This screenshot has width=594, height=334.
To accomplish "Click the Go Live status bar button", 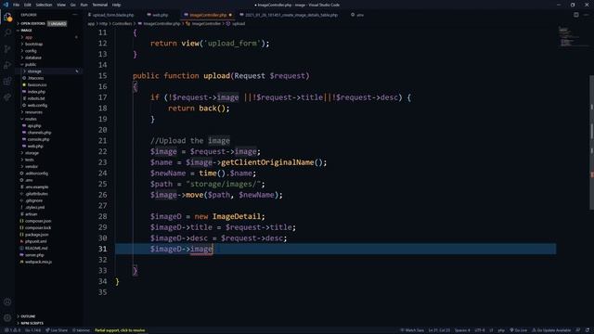I will (518, 330).
